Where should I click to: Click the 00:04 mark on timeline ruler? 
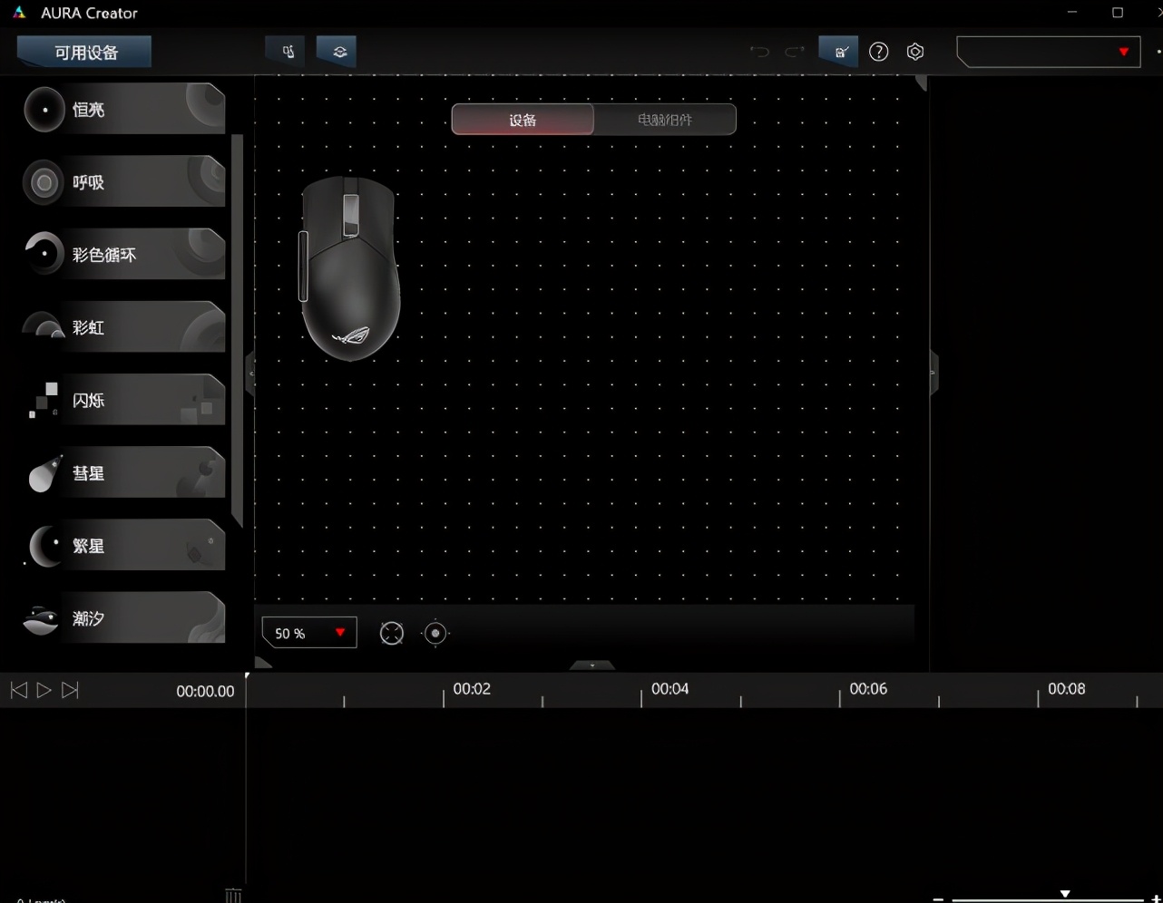pyautogui.click(x=669, y=689)
